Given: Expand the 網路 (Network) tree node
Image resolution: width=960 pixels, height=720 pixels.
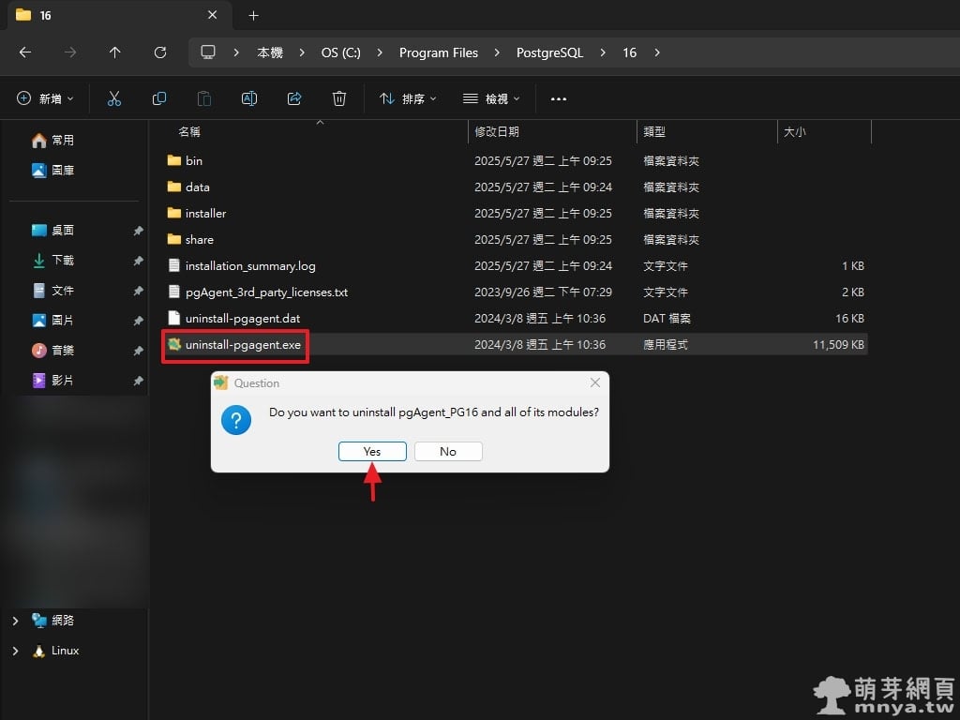Looking at the screenshot, I should [x=15, y=621].
